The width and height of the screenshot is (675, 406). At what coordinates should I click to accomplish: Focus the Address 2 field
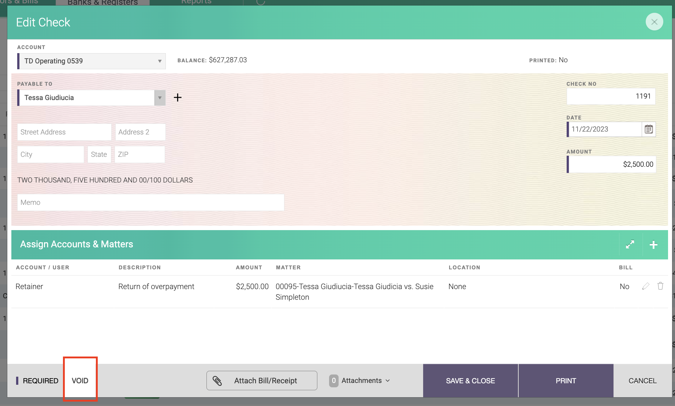click(141, 132)
